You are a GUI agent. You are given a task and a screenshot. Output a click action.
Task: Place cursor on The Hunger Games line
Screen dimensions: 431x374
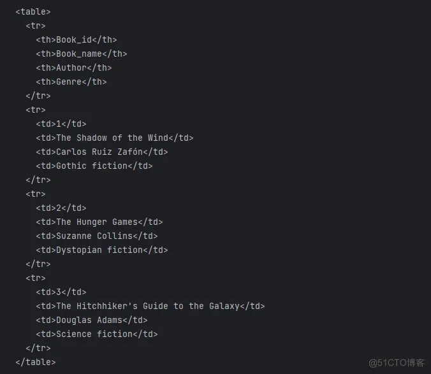tap(99, 222)
